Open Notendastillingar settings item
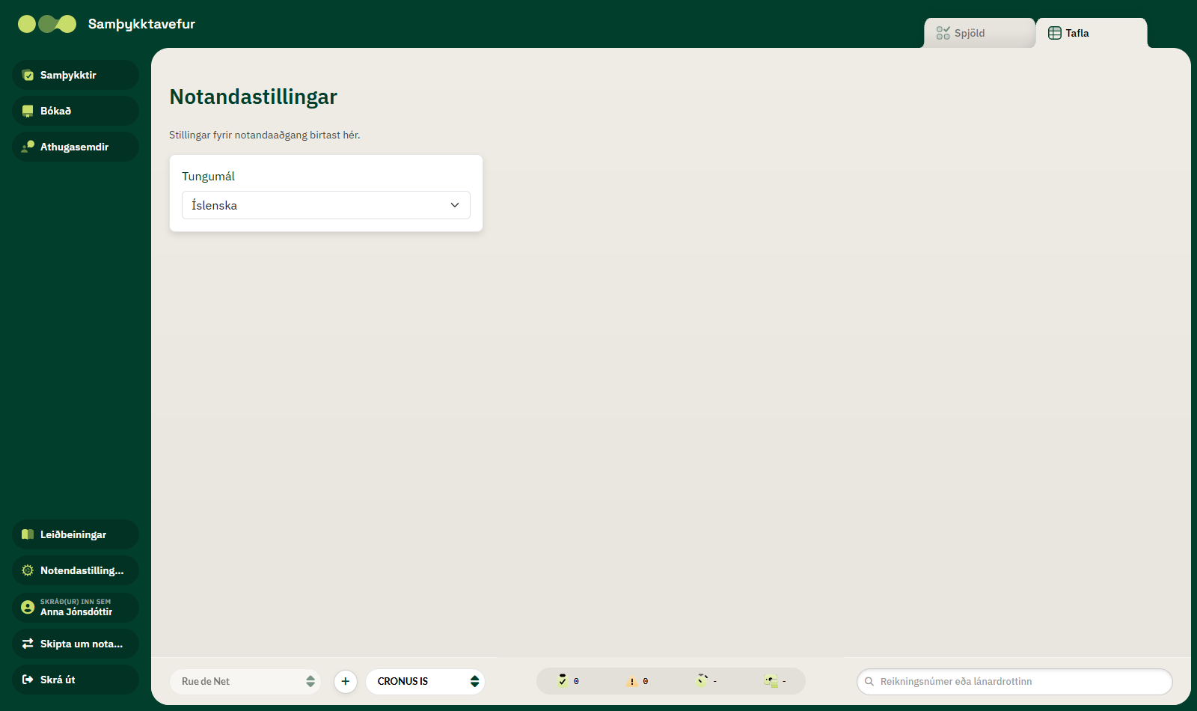The height and width of the screenshot is (711, 1197). click(76, 570)
